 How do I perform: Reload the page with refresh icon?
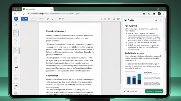point(24,14)
